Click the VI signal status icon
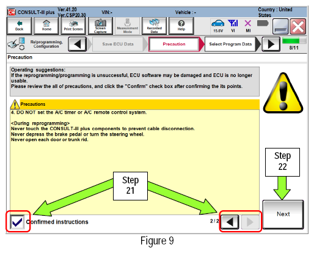This screenshot has height=253, width=314. (233, 26)
